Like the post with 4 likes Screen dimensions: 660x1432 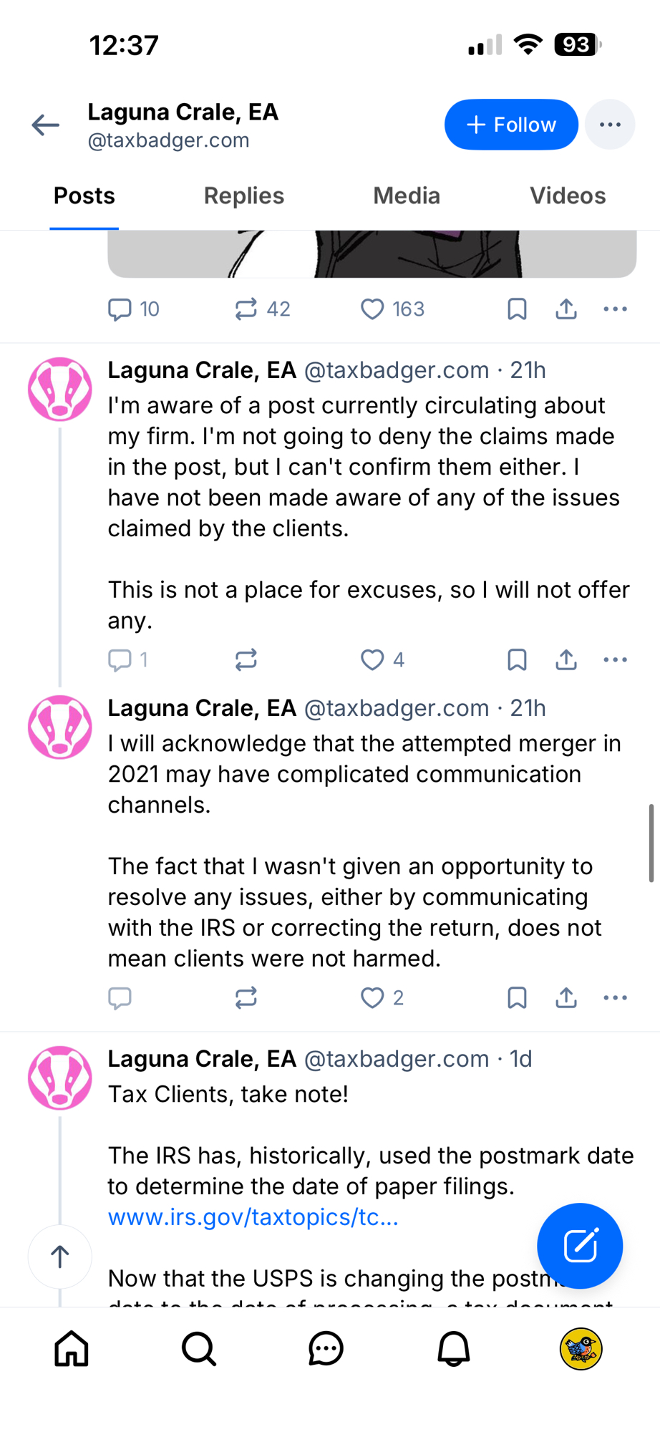tap(372, 659)
